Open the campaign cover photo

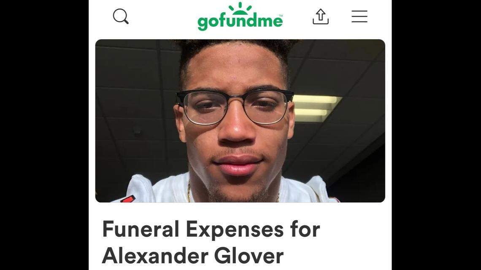click(x=240, y=120)
